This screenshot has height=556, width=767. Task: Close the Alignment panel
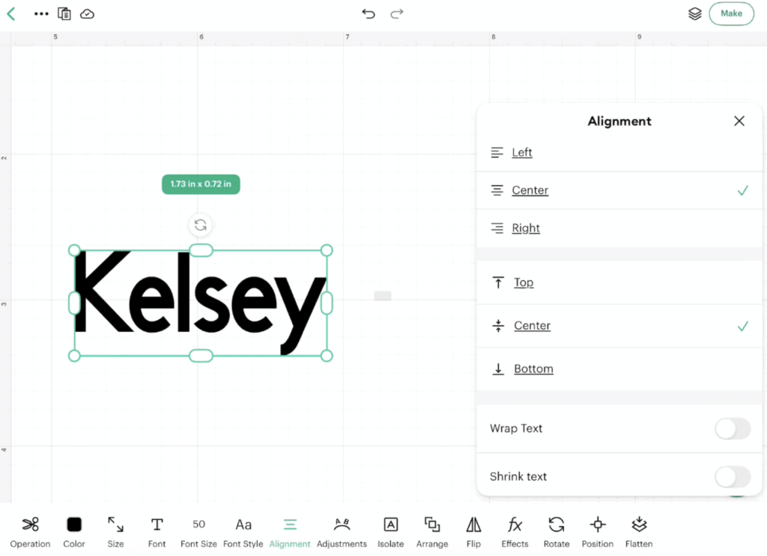click(739, 121)
